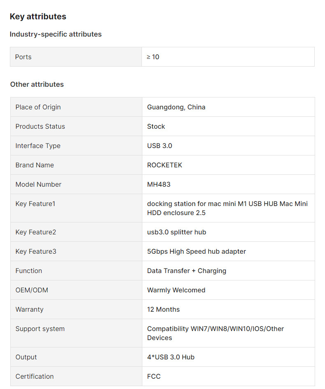Viewport: 325px width, 389px height.
Task: Click the Industry-specific attributes subheading
Action: click(56, 34)
